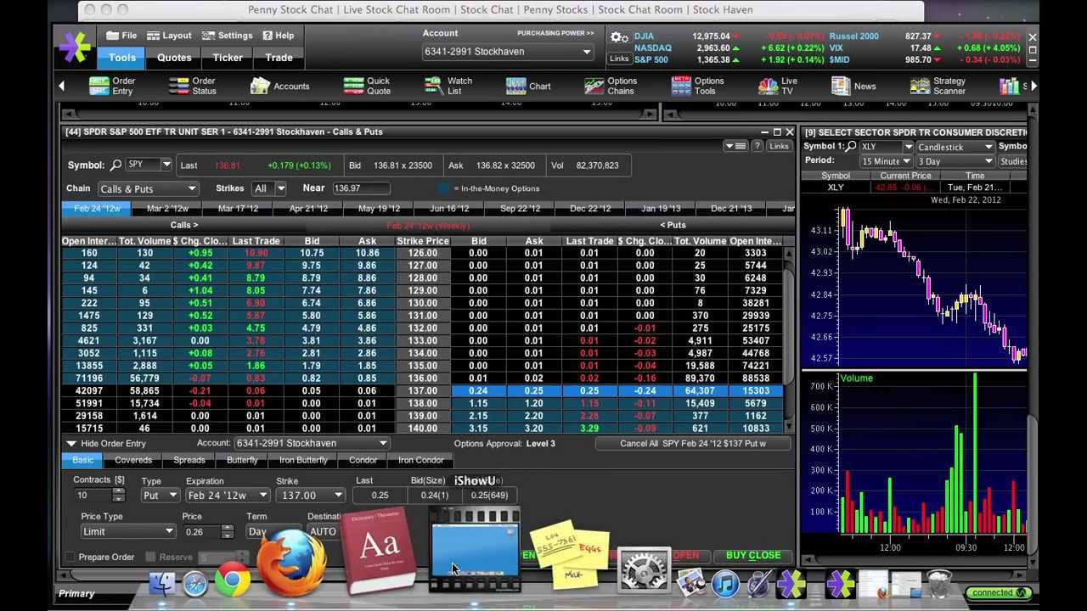Open the order Type Put dropdown
1087x611 pixels.
coord(161,496)
